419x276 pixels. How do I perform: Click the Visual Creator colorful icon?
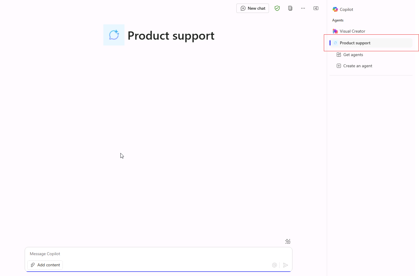pos(335,31)
